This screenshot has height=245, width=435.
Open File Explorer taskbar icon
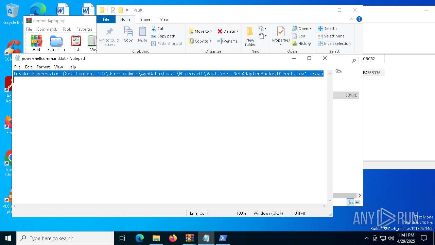156,238
